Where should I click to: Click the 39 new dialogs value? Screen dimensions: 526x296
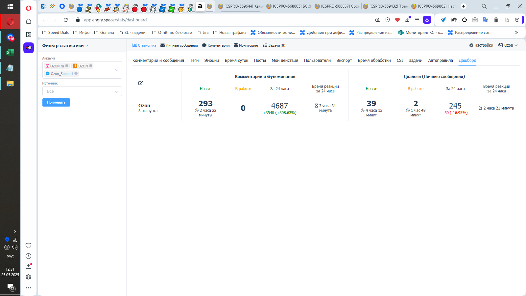tap(371, 104)
